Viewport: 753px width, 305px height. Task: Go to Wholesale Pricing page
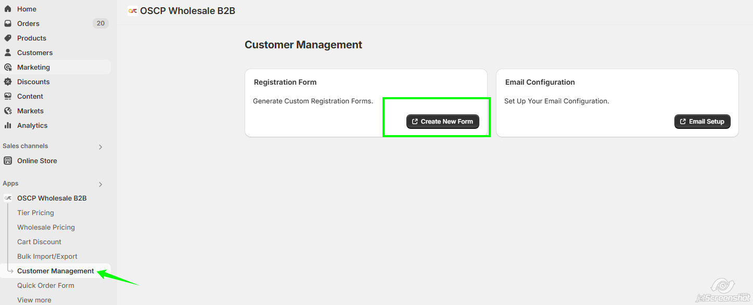(x=46, y=227)
